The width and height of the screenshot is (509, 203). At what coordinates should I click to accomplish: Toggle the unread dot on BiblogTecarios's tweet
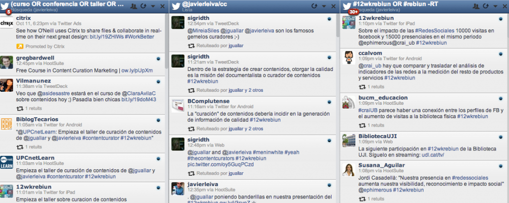click(158, 120)
